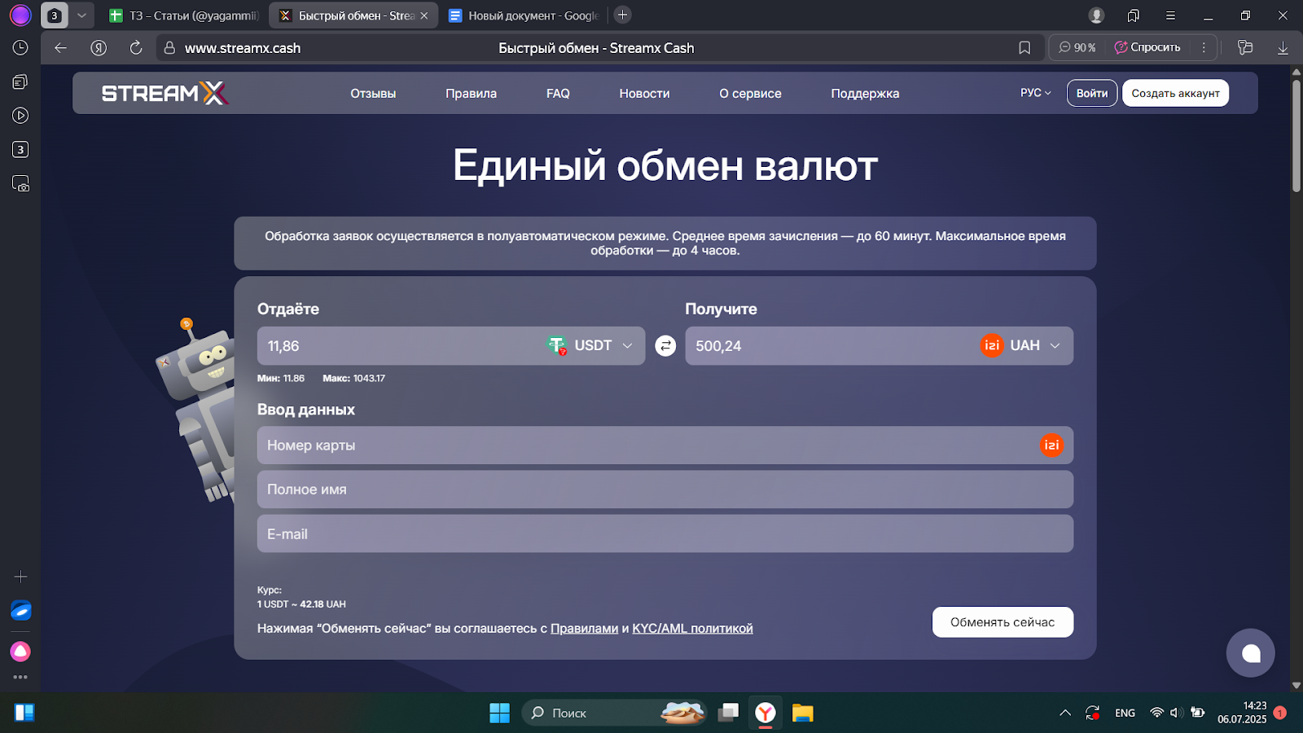This screenshot has width=1303, height=733.
Task: Show hidden system tray icons
Action: (x=1064, y=713)
